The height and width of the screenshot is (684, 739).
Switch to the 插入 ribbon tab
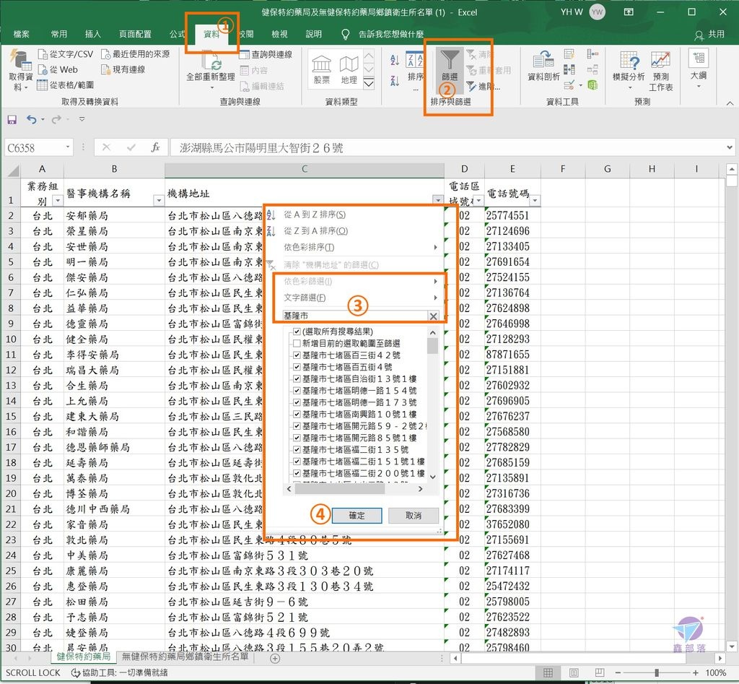pyautogui.click(x=93, y=34)
